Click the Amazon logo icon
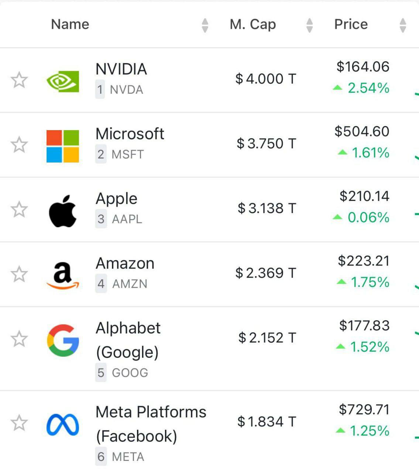The image size is (419, 472). 63,275
